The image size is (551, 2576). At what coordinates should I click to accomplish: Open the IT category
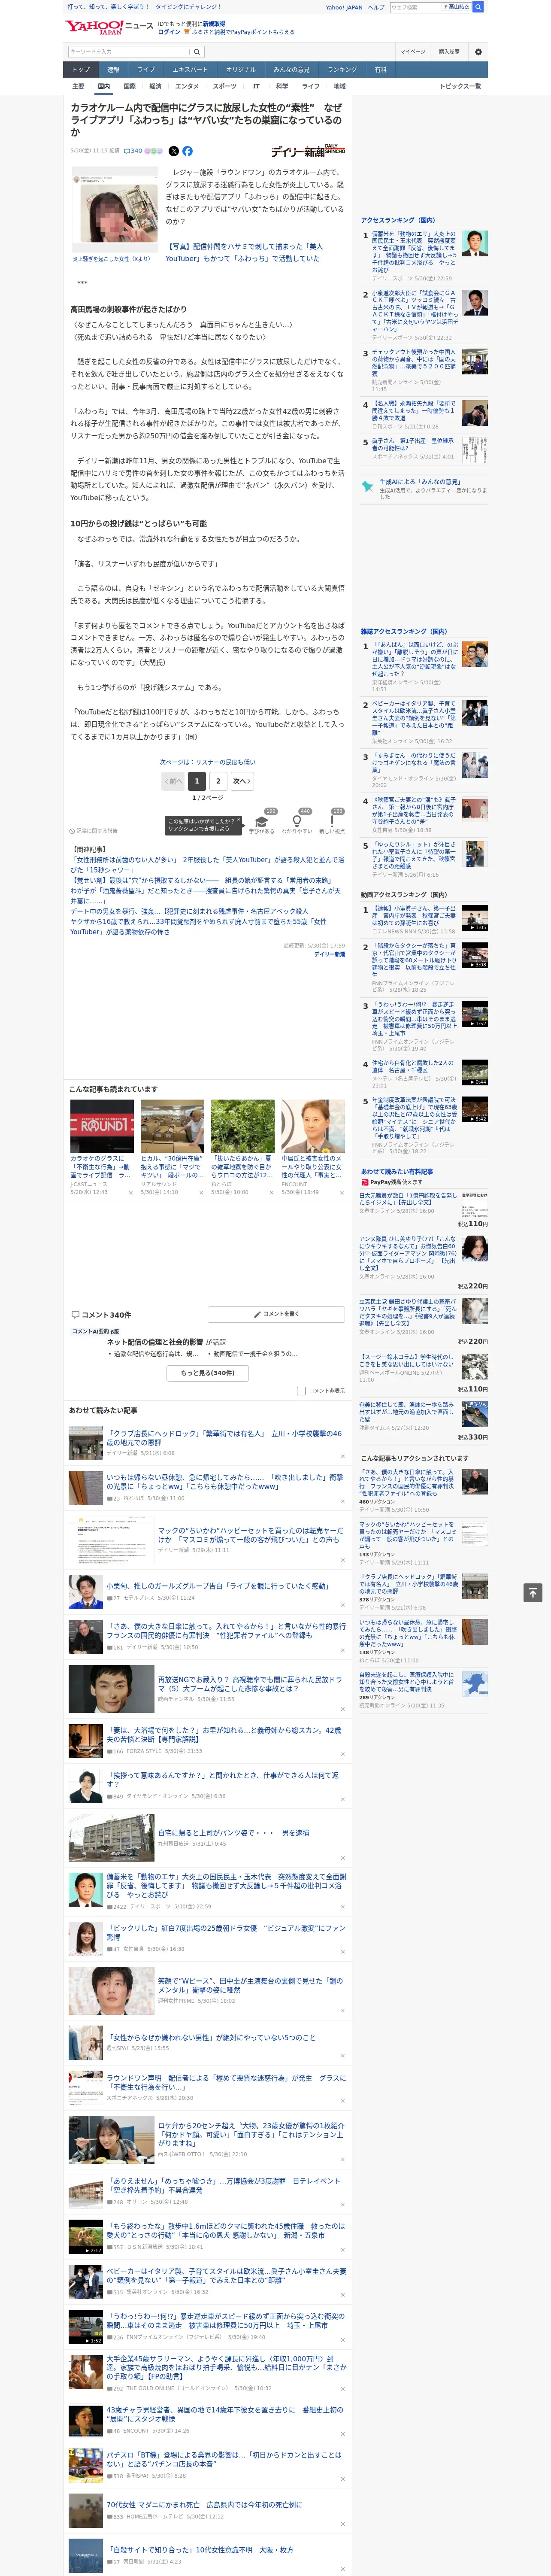(x=256, y=87)
